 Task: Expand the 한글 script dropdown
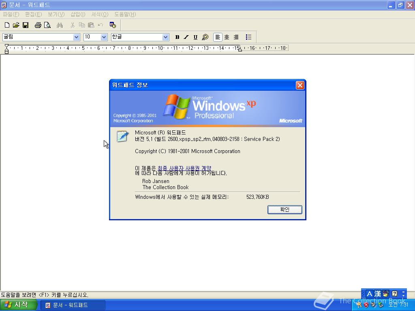pyautogui.click(x=166, y=37)
